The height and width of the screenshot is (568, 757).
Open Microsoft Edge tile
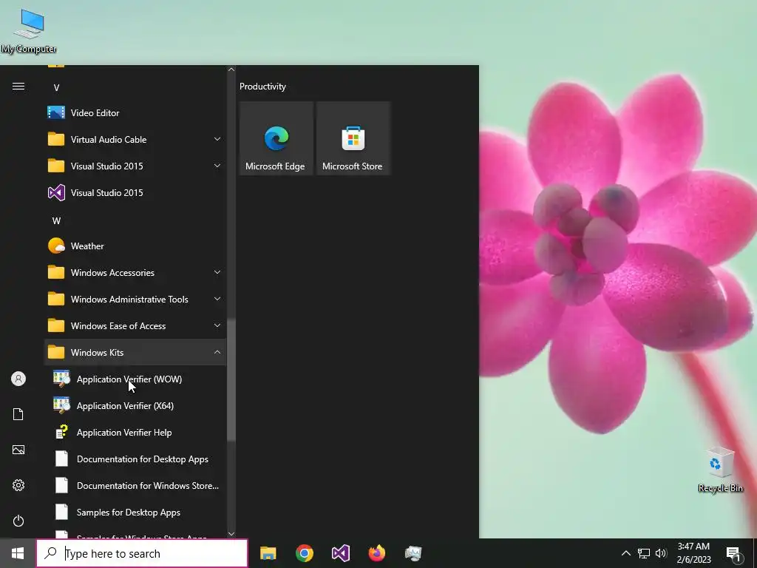276,138
